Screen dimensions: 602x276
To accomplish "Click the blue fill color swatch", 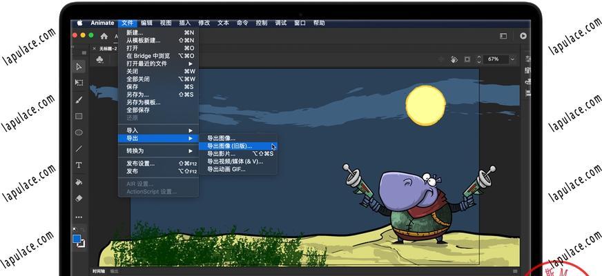I will pyautogui.click(x=77, y=239).
